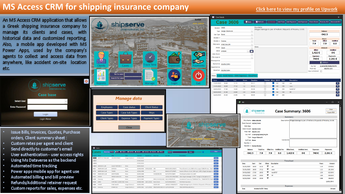The width and height of the screenshot is (345, 194).
Task: Click client details icon beside Client field
Action: coord(252,51)
